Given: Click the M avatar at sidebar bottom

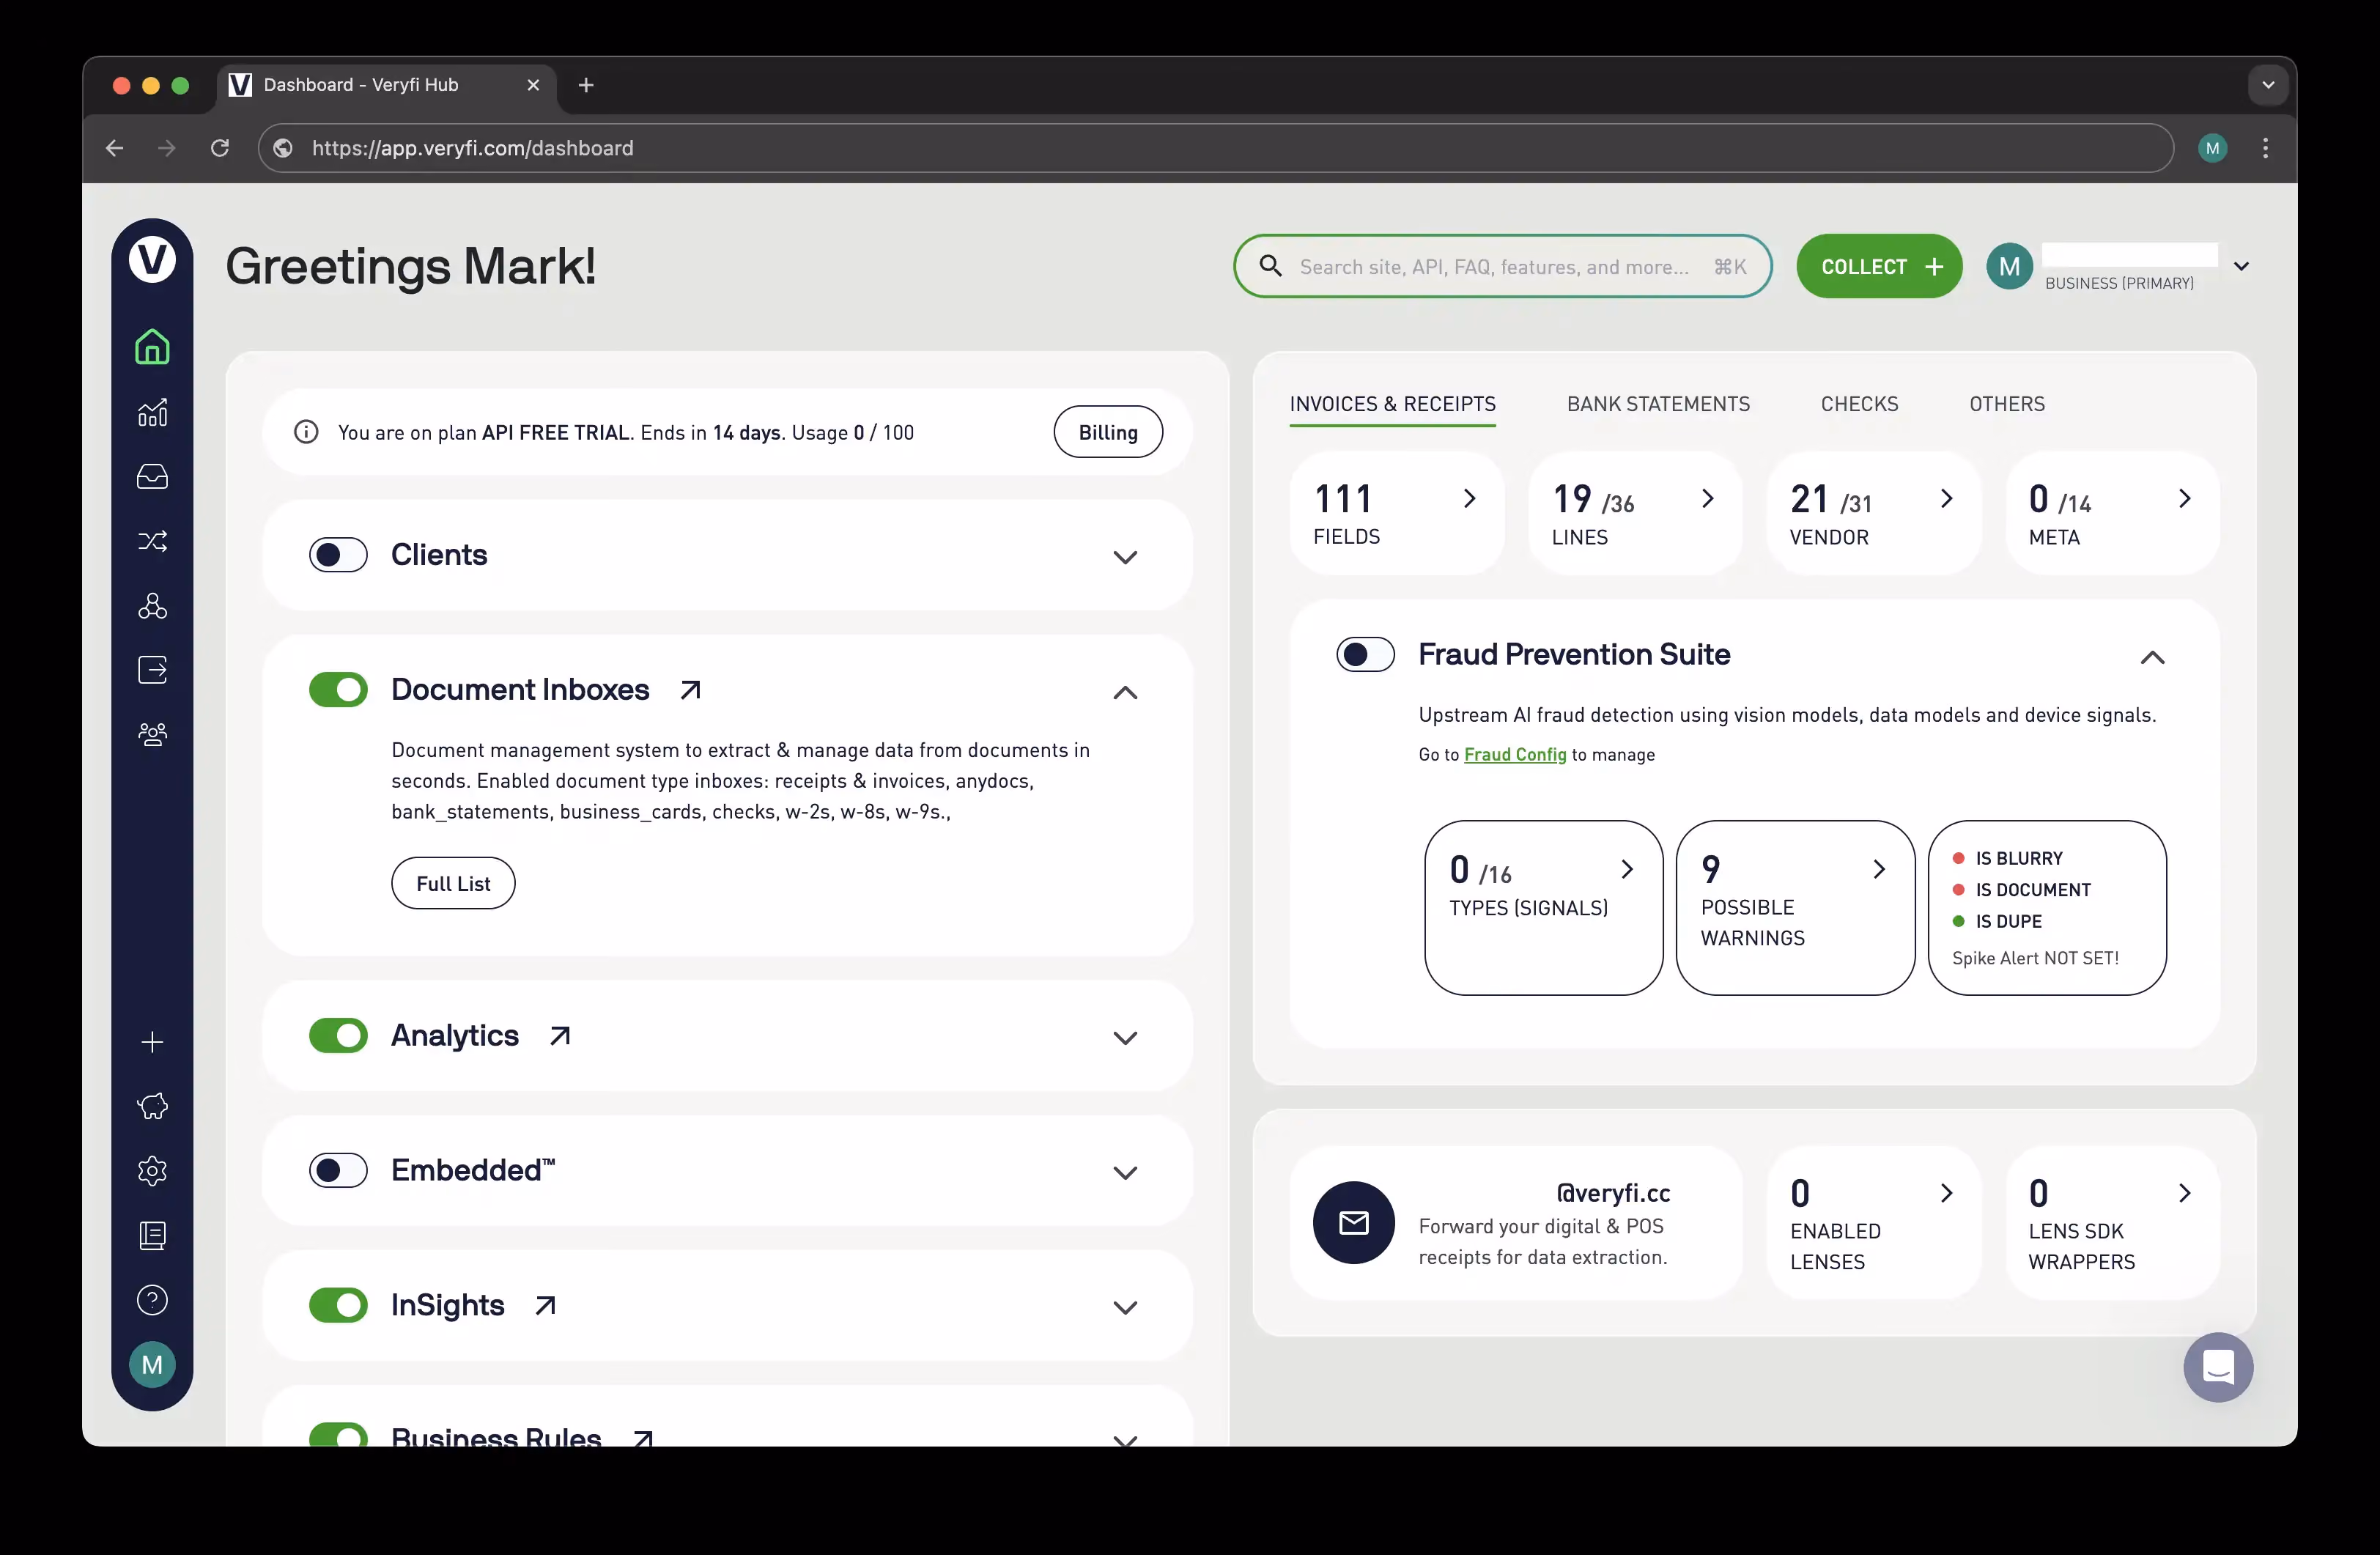Looking at the screenshot, I should (152, 1365).
